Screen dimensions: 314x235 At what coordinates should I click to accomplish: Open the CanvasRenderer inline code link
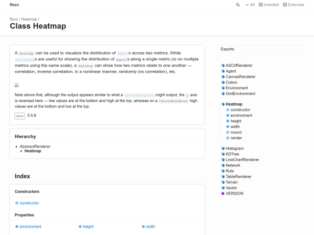(x=139, y=95)
